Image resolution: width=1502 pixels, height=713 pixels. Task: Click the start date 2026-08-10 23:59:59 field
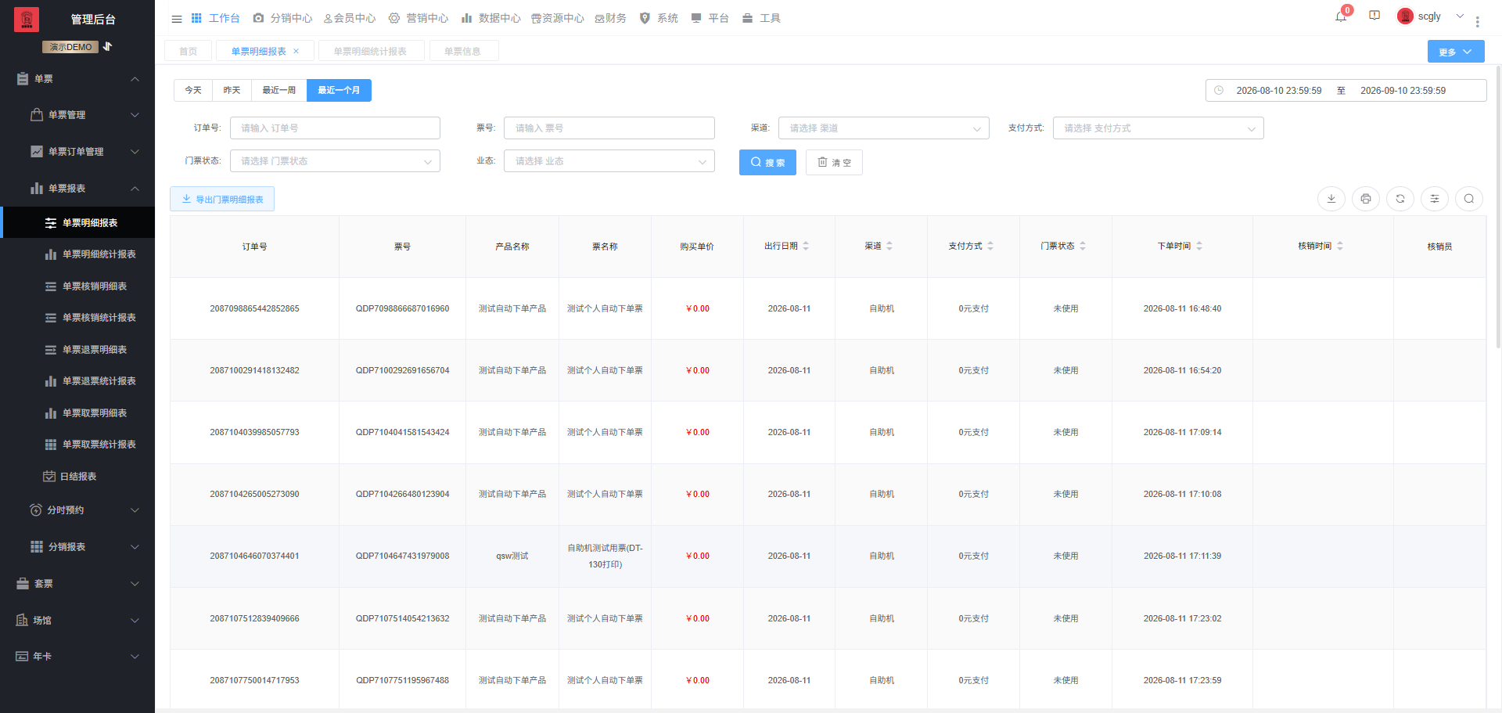click(x=1278, y=91)
